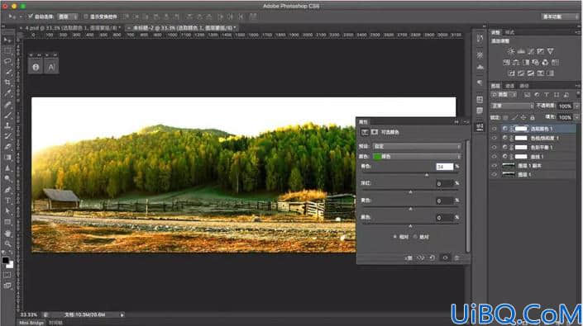Screen dimensions: 583x326
Task: Toggle Auto-Select checkbox in options bar
Action: pyautogui.click(x=31, y=17)
